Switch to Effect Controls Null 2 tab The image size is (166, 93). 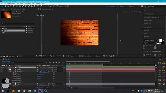point(19,9)
